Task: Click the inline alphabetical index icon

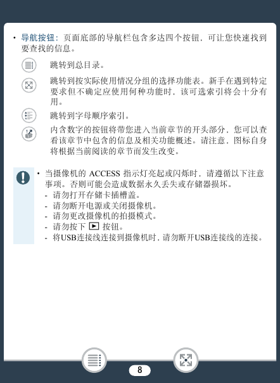Action: tap(29, 115)
